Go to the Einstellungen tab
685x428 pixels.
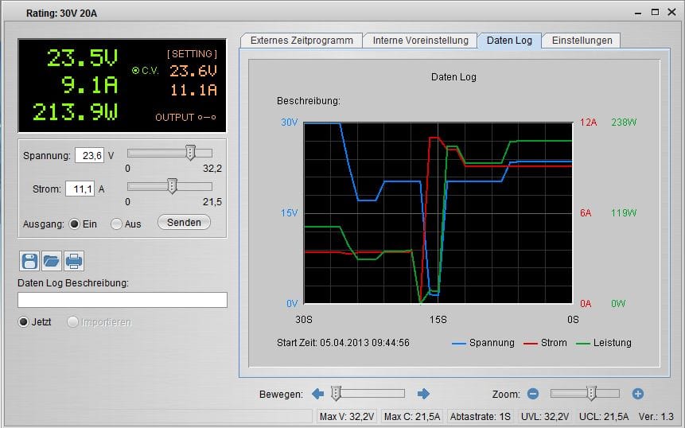(582, 41)
